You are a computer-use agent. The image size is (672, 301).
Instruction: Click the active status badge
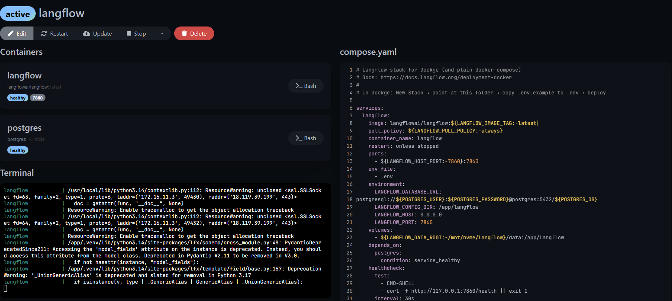(18, 14)
